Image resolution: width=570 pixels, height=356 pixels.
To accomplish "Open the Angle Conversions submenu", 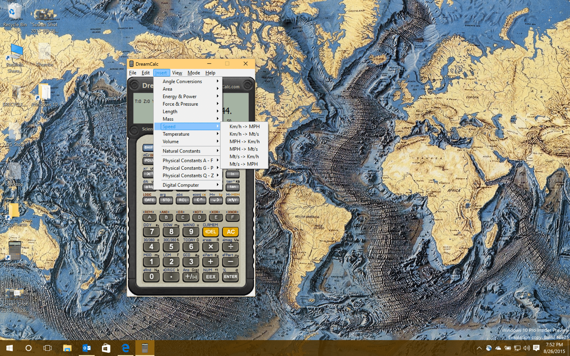I will [188, 81].
